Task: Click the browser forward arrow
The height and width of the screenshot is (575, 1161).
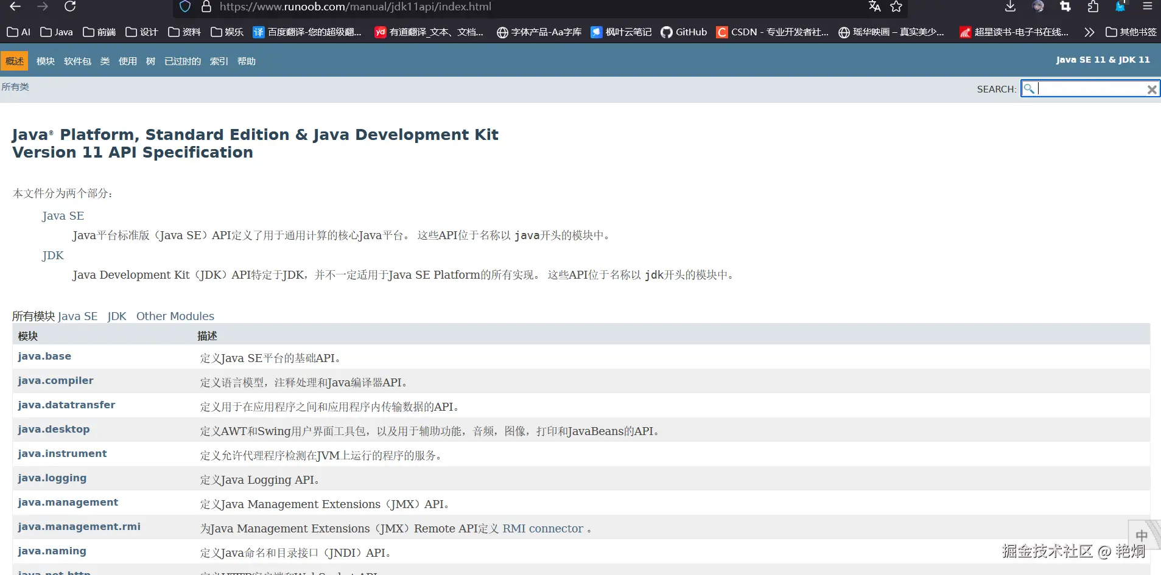Action: tap(43, 7)
